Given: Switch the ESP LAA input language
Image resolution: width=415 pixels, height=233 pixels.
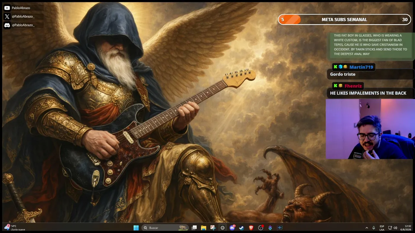Looking at the screenshot, I should pyautogui.click(x=382, y=228).
